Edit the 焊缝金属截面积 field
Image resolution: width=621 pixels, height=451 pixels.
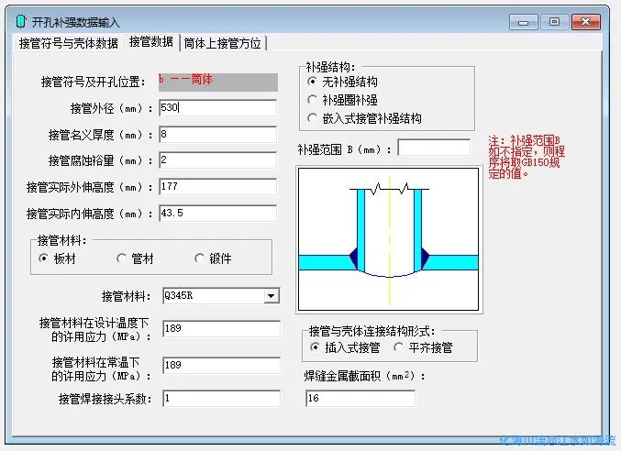[x=360, y=399]
